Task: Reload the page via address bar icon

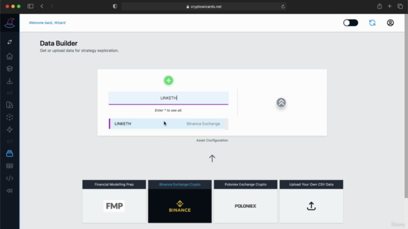Action: (283, 6)
